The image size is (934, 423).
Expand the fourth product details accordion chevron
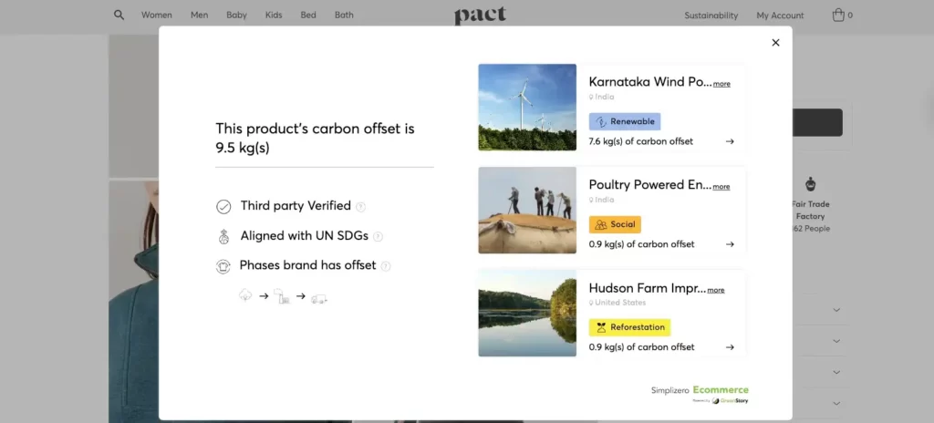836,403
